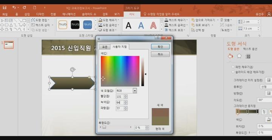This screenshot has height=140, width=272.
Task: Open 선택 창 selection pane
Action: pos(198,30)
